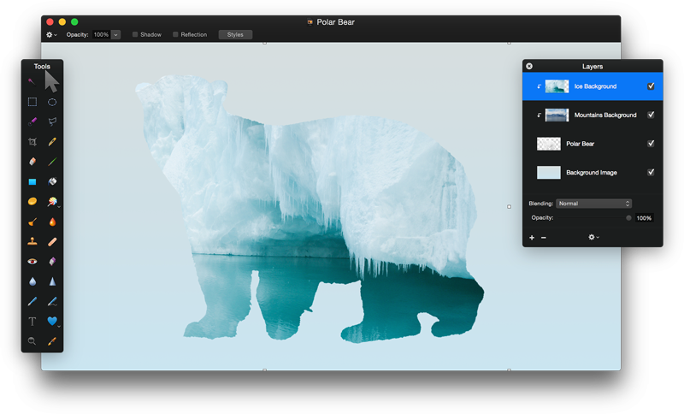Screen dimensions: 684x414
Task: Select the Freeform Pen tool
Action: pyautogui.click(x=52, y=301)
